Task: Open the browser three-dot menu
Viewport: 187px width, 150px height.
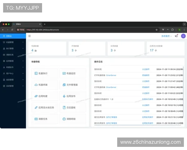Action: [x=184, y=30]
